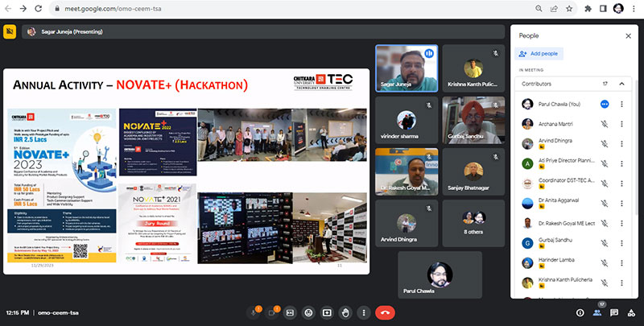Open the meeting details info icon
Image resolution: width=644 pixels, height=326 pixels.
click(580, 312)
